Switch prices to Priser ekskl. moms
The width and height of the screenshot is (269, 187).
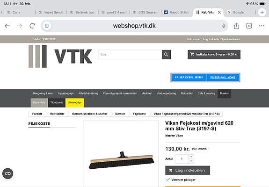pyautogui.click(x=189, y=78)
